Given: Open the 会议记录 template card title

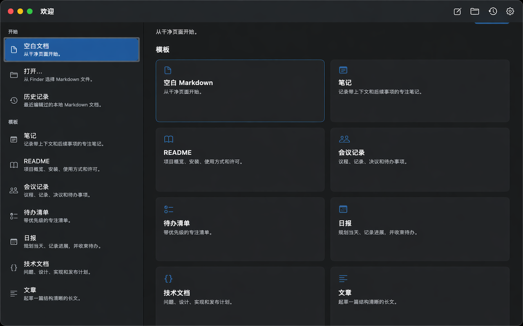Looking at the screenshot, I should [x=352, y=152].
